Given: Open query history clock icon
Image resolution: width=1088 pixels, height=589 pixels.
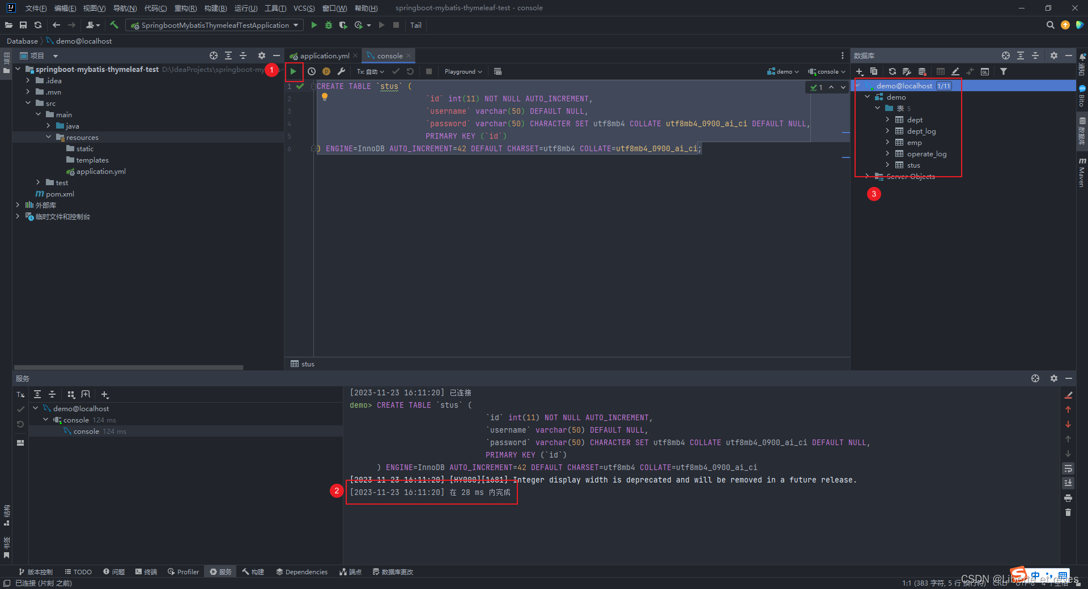Looking at the screenshot, I should (x=312, y=71).
